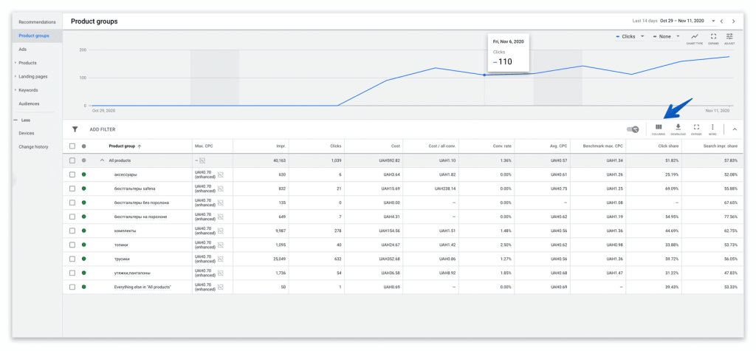Click the filter funnel icon
The image size is (756, 351).
click(x=75, y=129)
